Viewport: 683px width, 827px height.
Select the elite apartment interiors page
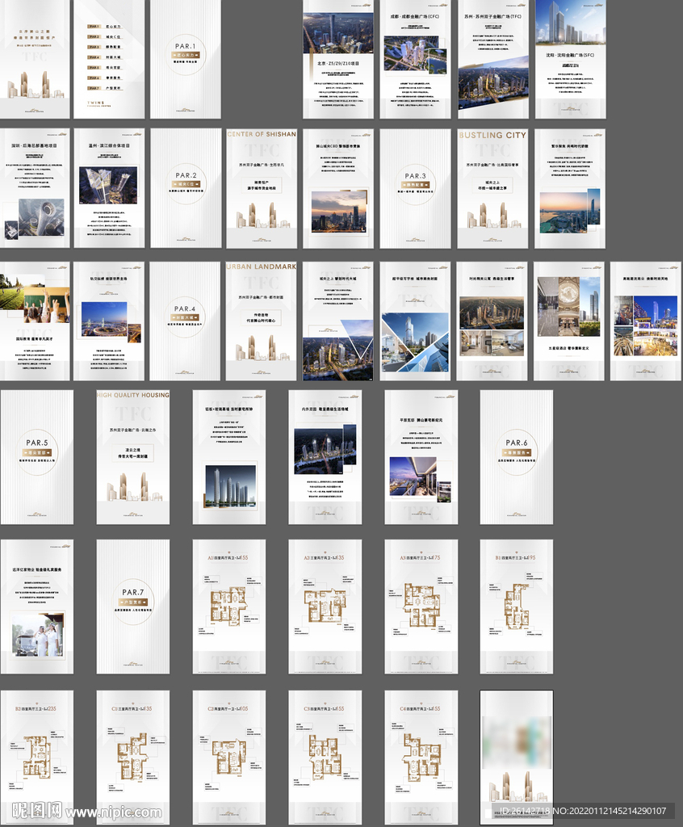pos(492,321)
